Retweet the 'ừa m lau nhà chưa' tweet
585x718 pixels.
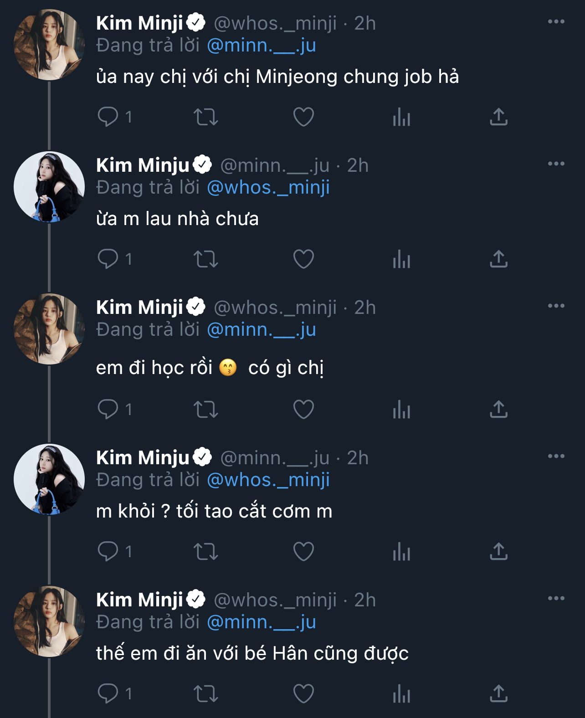coord(206,259)
